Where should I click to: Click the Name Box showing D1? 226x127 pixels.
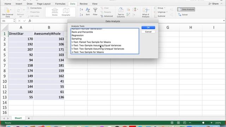tap(7, 21)
